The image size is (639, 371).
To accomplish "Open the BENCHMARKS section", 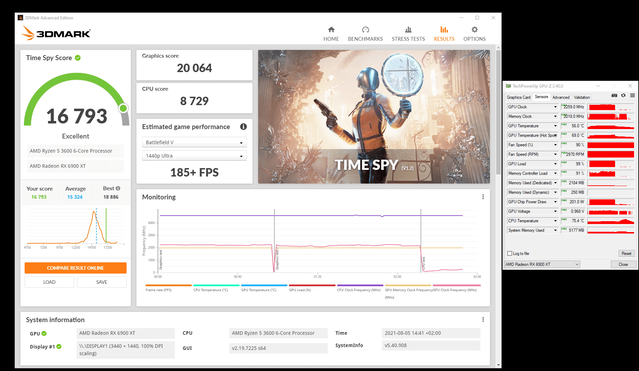I will [x=365, y=34].
